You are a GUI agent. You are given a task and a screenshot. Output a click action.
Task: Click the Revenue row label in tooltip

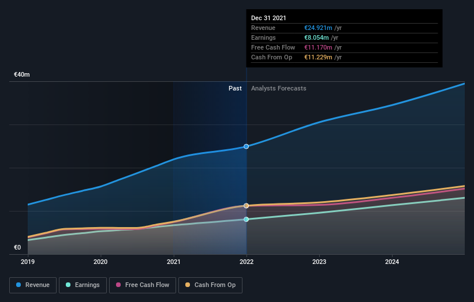coord(263,28)
